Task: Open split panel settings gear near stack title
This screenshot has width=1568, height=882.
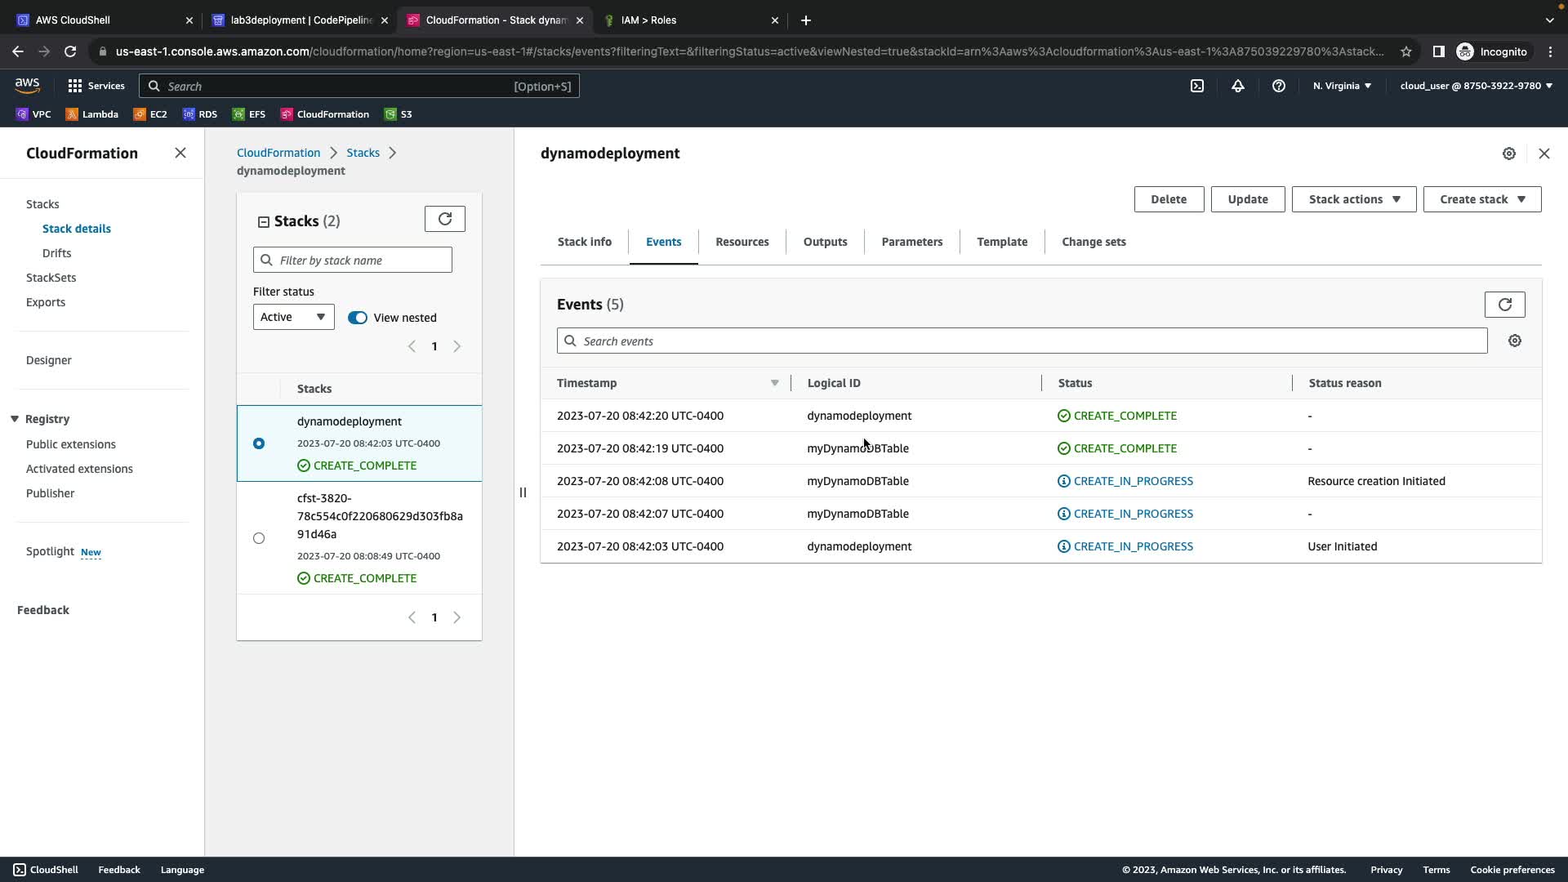Action: [1508, 154]
